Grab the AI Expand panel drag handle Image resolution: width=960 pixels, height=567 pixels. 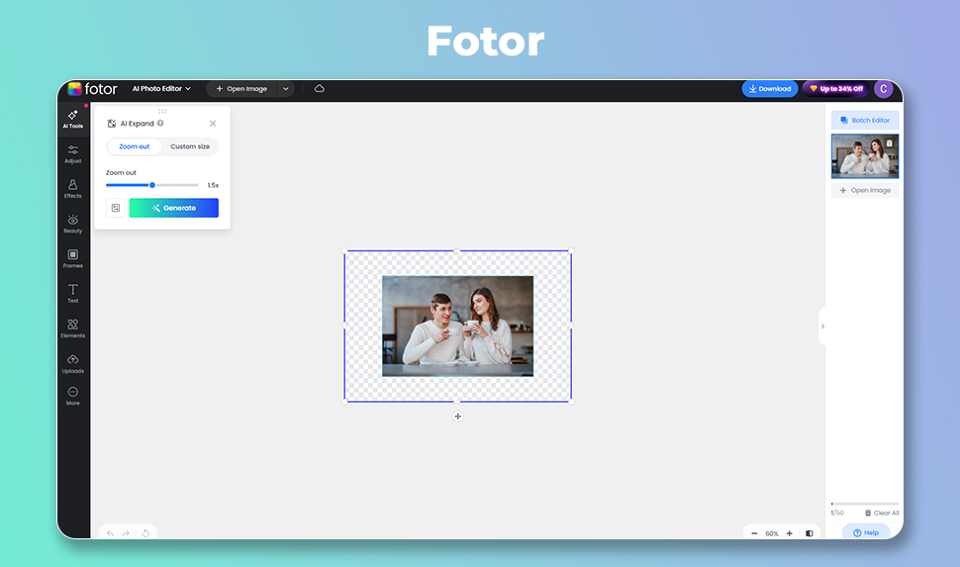[162, 112]
